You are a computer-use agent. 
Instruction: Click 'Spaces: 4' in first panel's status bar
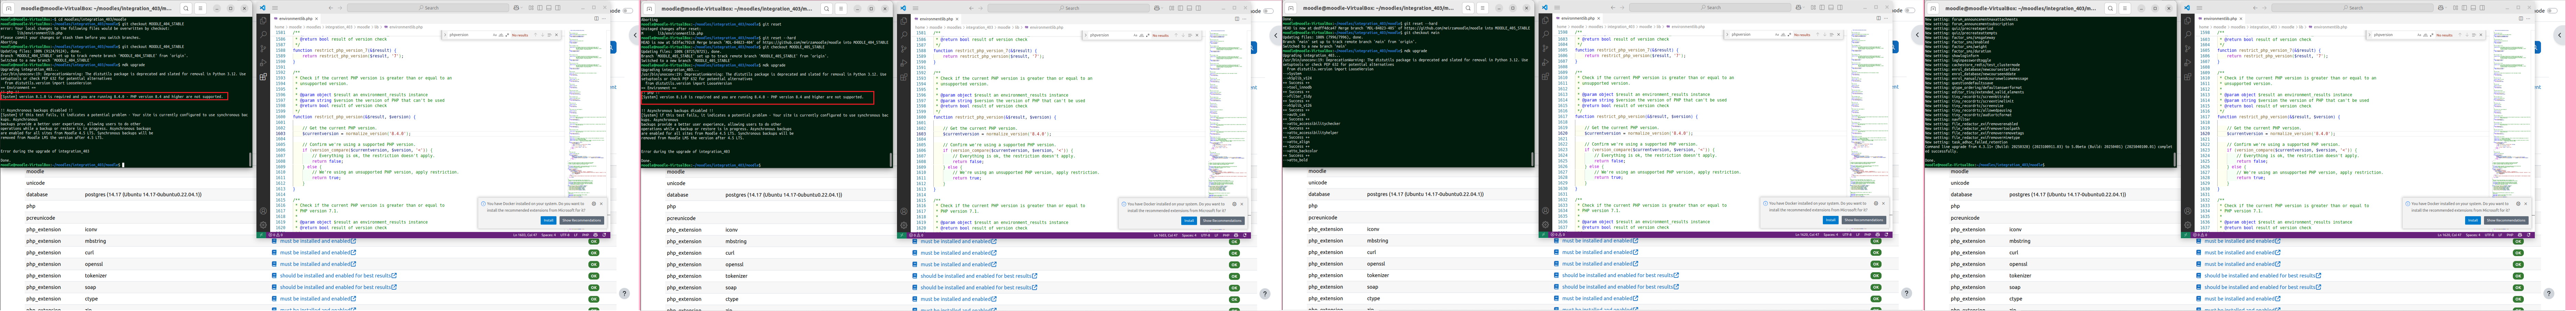coord(549,235)
